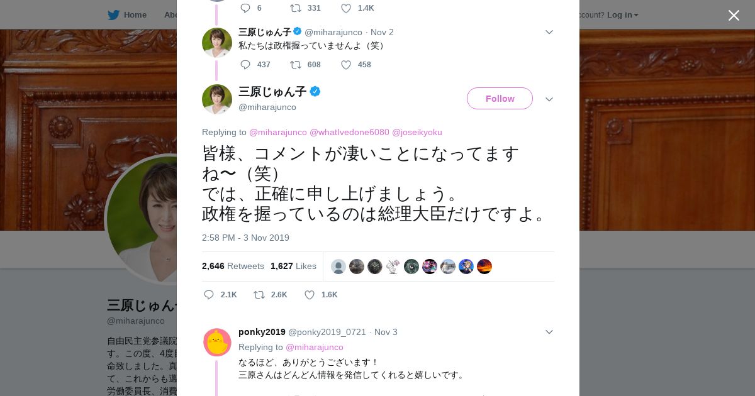
Task: Open the chevron menu on Nov 2 tweet
Action: [x=549, y=32]
